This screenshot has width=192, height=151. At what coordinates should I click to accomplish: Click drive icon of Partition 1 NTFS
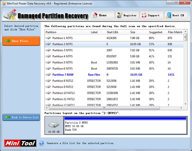(x=48, y=38)
